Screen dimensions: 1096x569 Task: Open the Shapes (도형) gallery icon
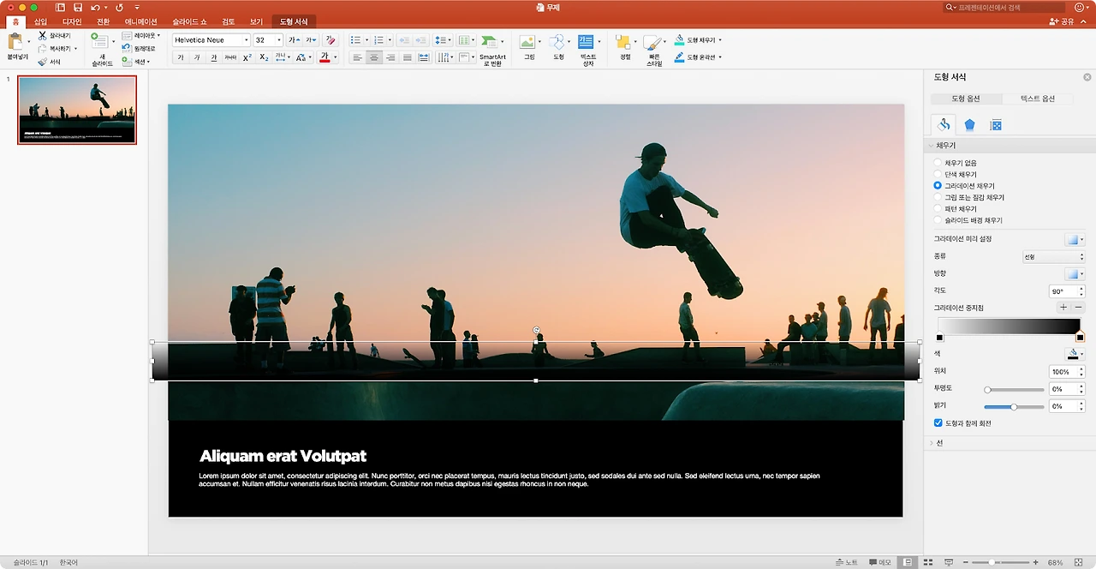point(557,43)
